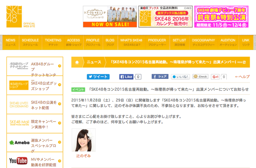Open the DISCOGRAPHY menu item
The width and height of the screenshot is (256, 168).
pos(204,42)
